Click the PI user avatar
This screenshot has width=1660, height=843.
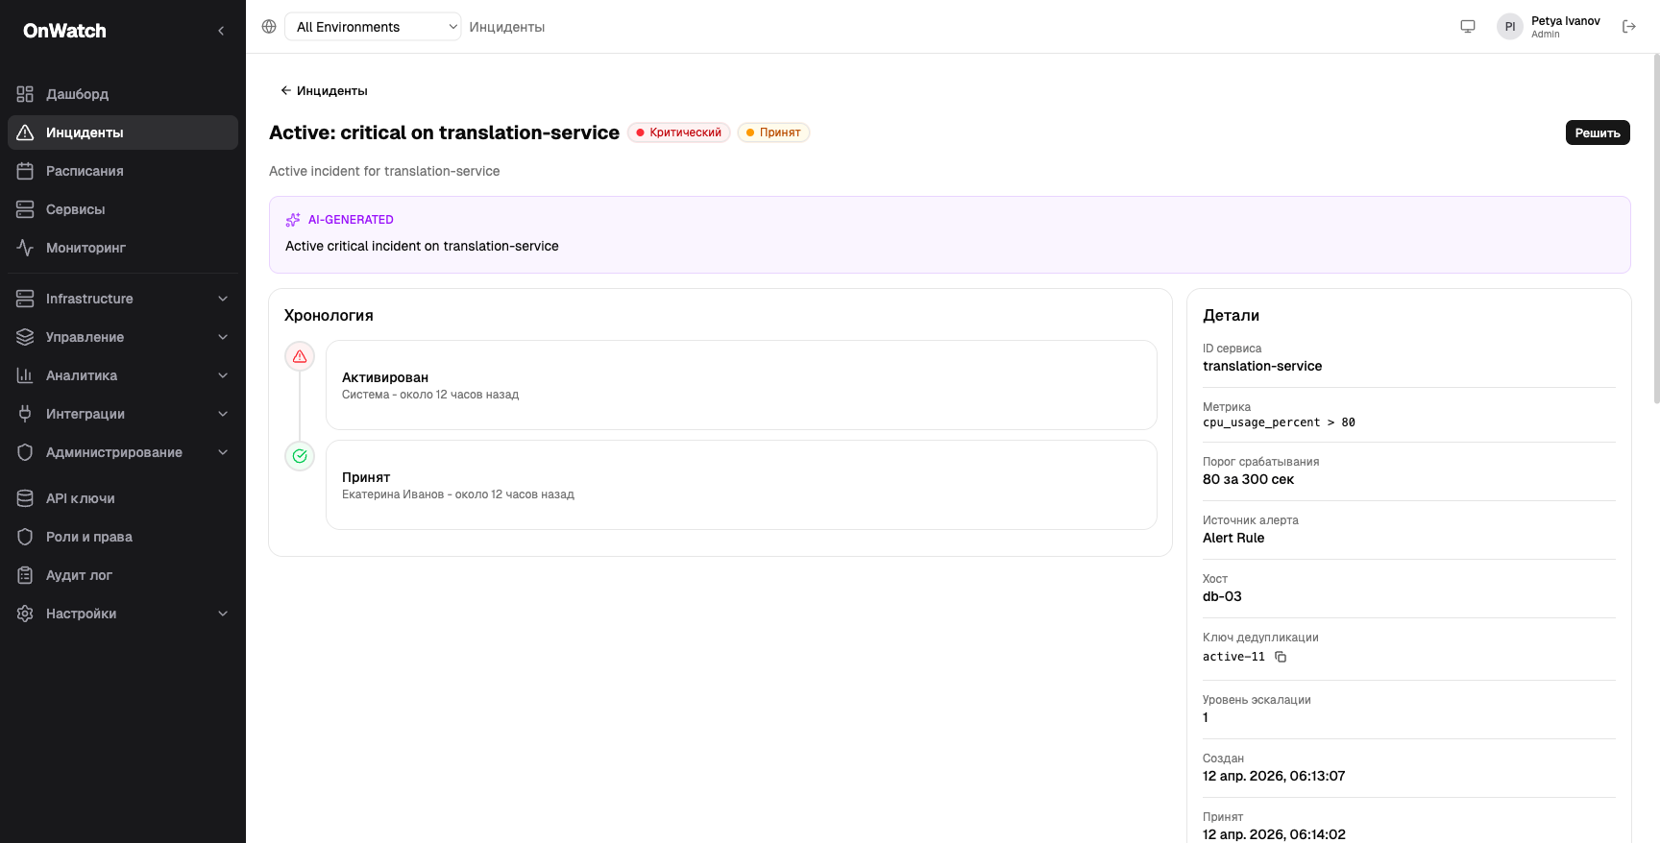click(1510, 27)
